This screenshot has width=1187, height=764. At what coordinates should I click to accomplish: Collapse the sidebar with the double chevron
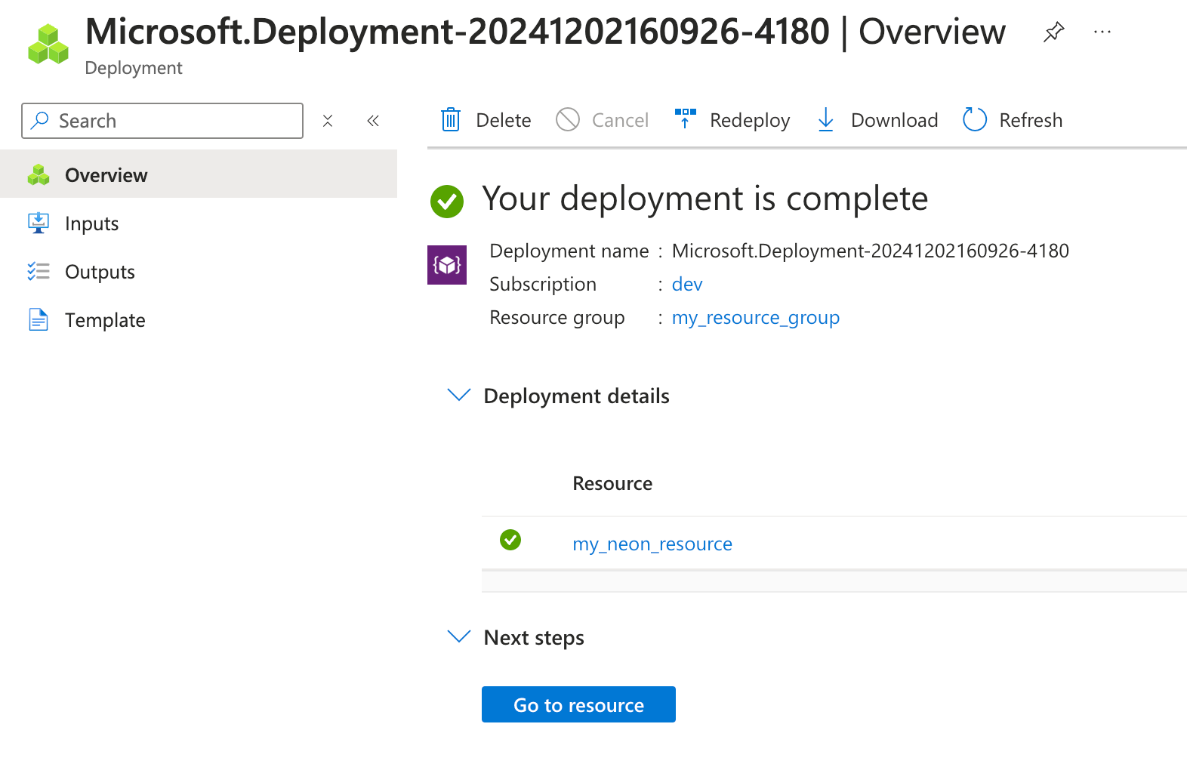click(373, 121)
